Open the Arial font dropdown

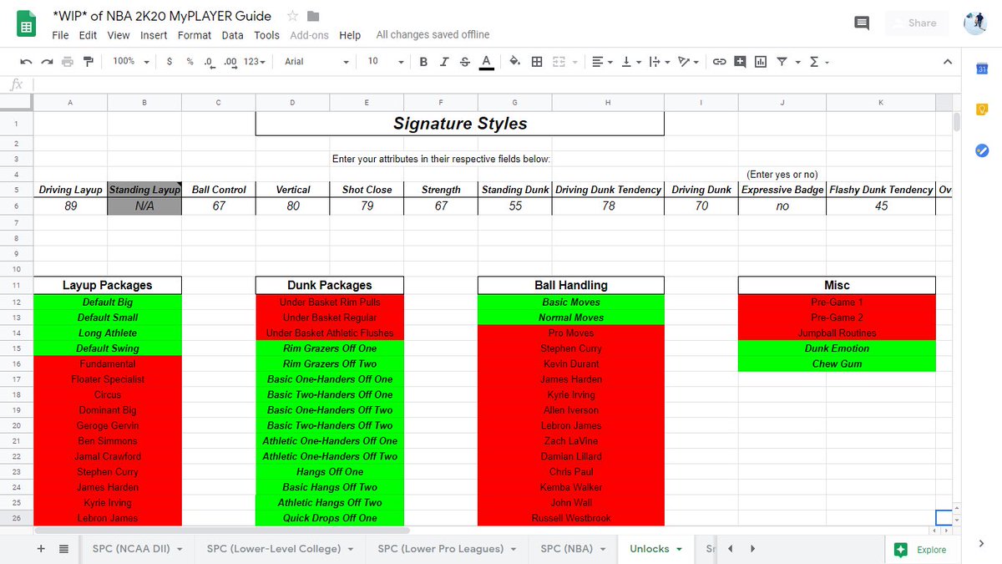[x=316, y=62]
